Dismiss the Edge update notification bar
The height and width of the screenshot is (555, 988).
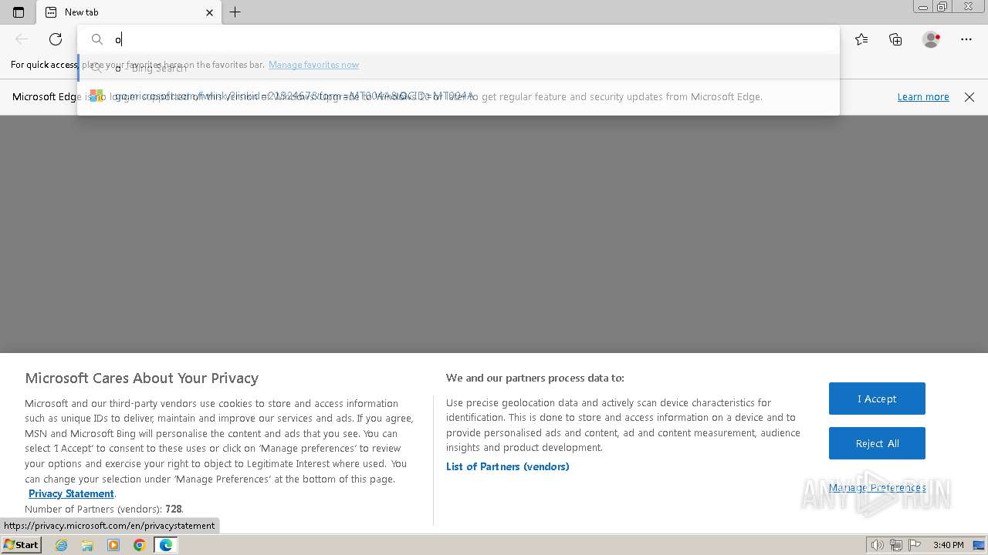point(969,97)
